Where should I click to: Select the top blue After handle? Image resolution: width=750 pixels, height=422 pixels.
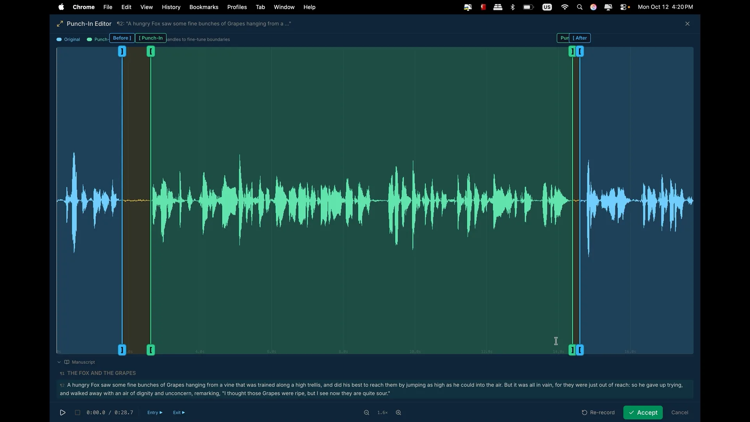coord(580,51)
